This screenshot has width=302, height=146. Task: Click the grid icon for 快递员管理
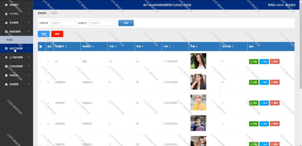pyautogui.click(x=6, y=32)
